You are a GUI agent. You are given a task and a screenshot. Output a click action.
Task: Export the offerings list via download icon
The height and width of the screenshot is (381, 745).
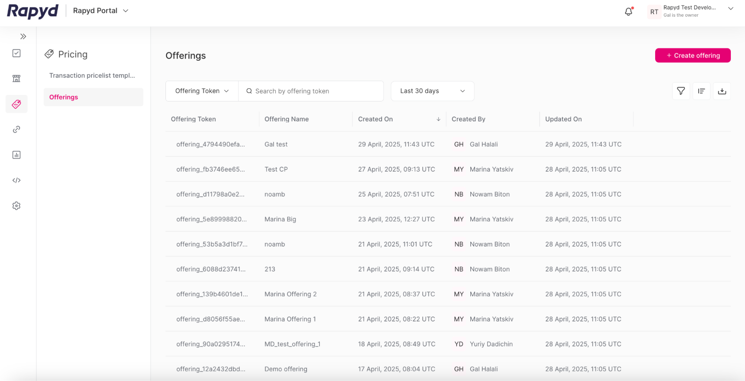(x=722, y=91)
